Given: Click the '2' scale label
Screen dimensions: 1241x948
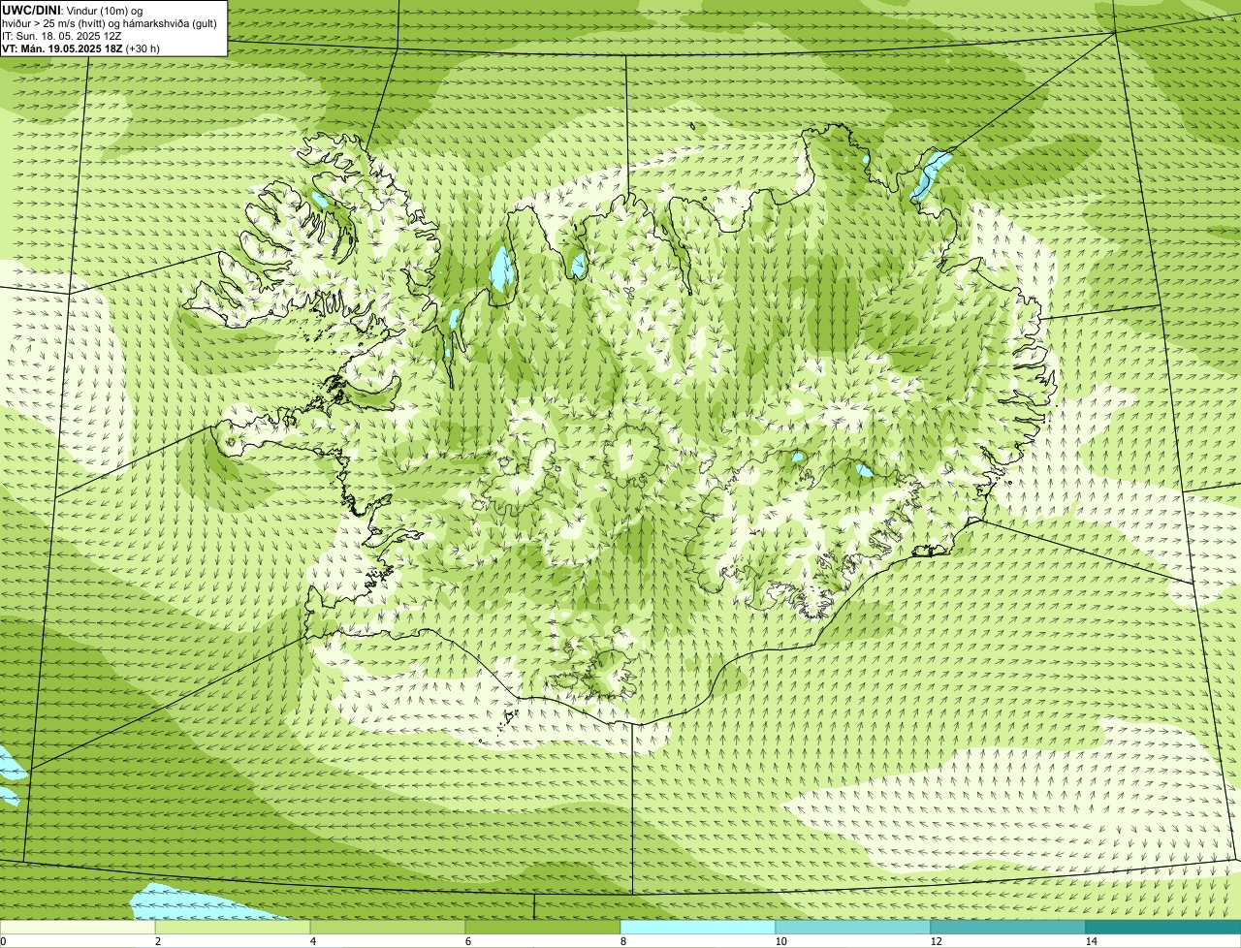Looking at the screenshot, I should point(157,941).
